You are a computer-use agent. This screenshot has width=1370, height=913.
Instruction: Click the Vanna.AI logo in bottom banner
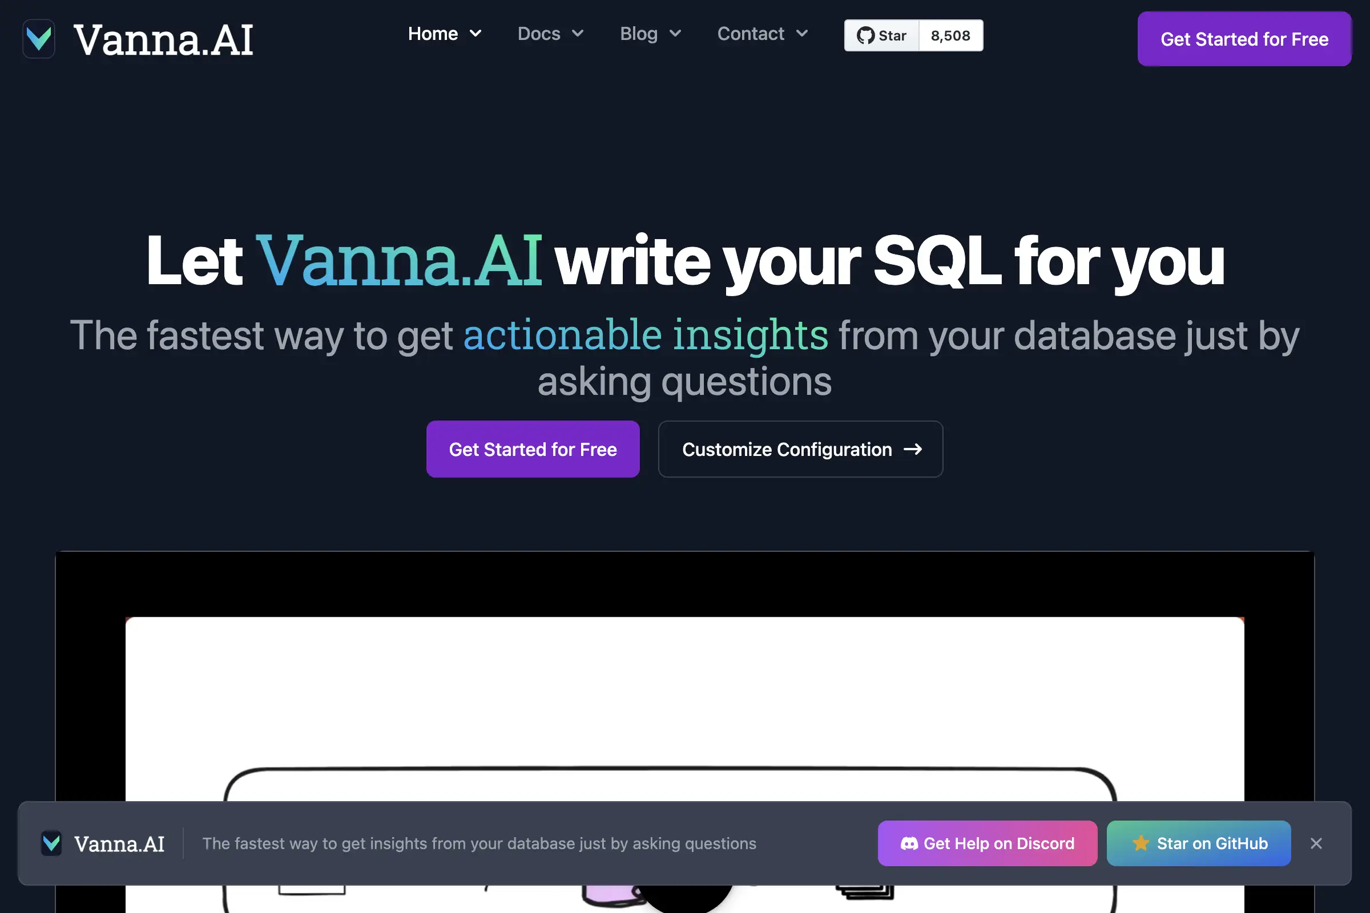tap(51, 843)
